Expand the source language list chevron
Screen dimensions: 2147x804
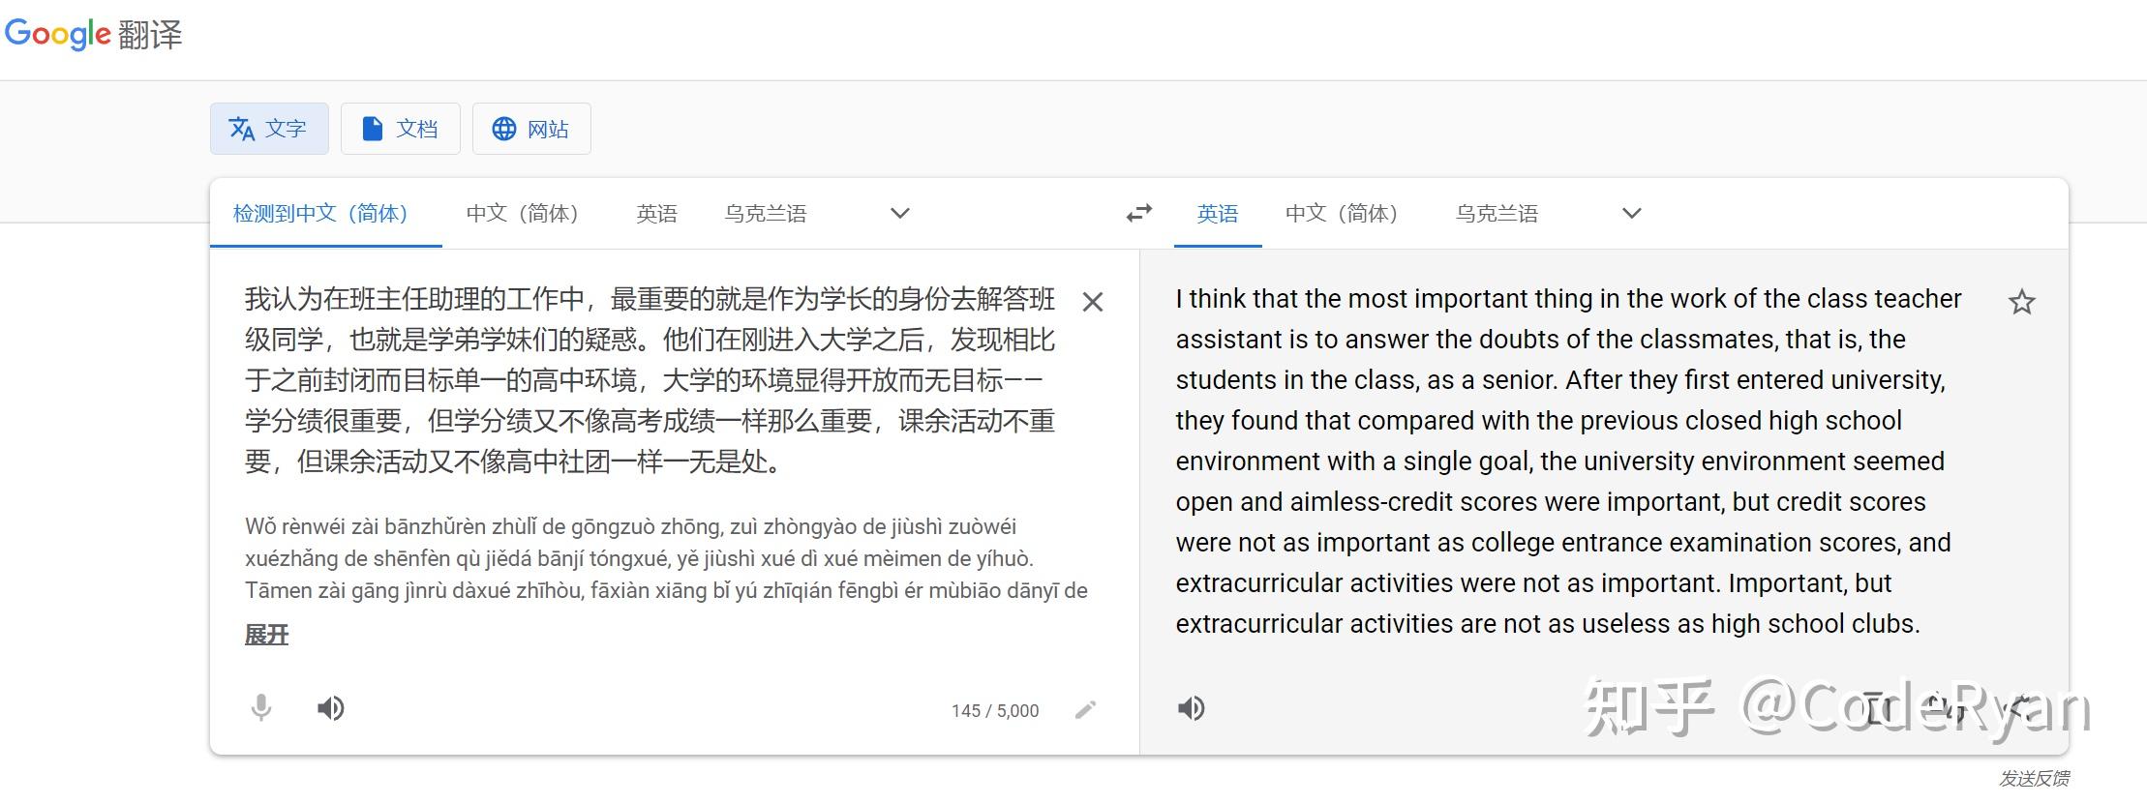pyautogui.click(x=900, y=213)
